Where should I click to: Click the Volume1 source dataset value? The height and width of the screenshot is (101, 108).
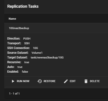click(x=37, y=53)
